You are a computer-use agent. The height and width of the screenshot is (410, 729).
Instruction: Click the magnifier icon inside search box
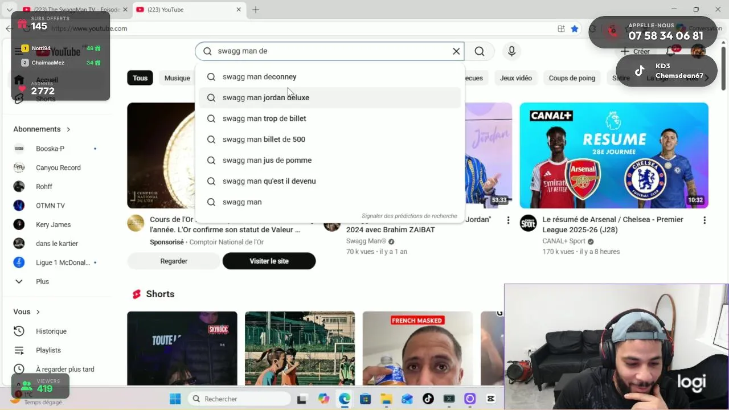coord(207,51)
